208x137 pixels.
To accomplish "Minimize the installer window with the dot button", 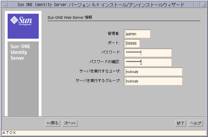I will [197, 5].
